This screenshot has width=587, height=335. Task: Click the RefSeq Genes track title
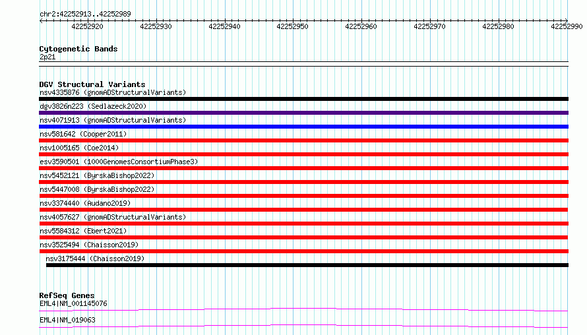tap(67, 295)
